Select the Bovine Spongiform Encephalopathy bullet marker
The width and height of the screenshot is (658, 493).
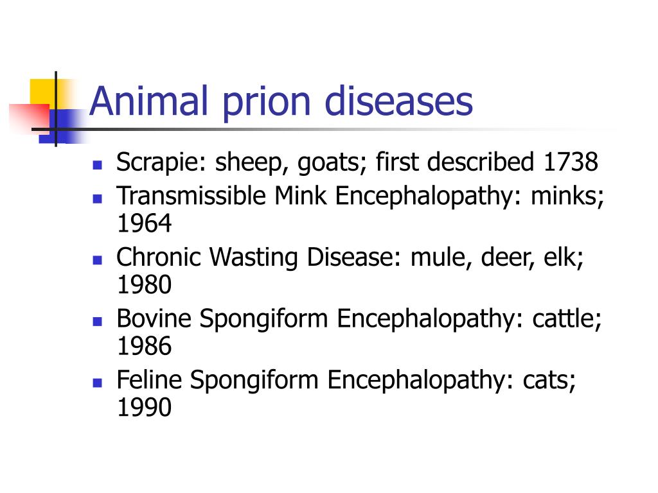coord(98,322)
